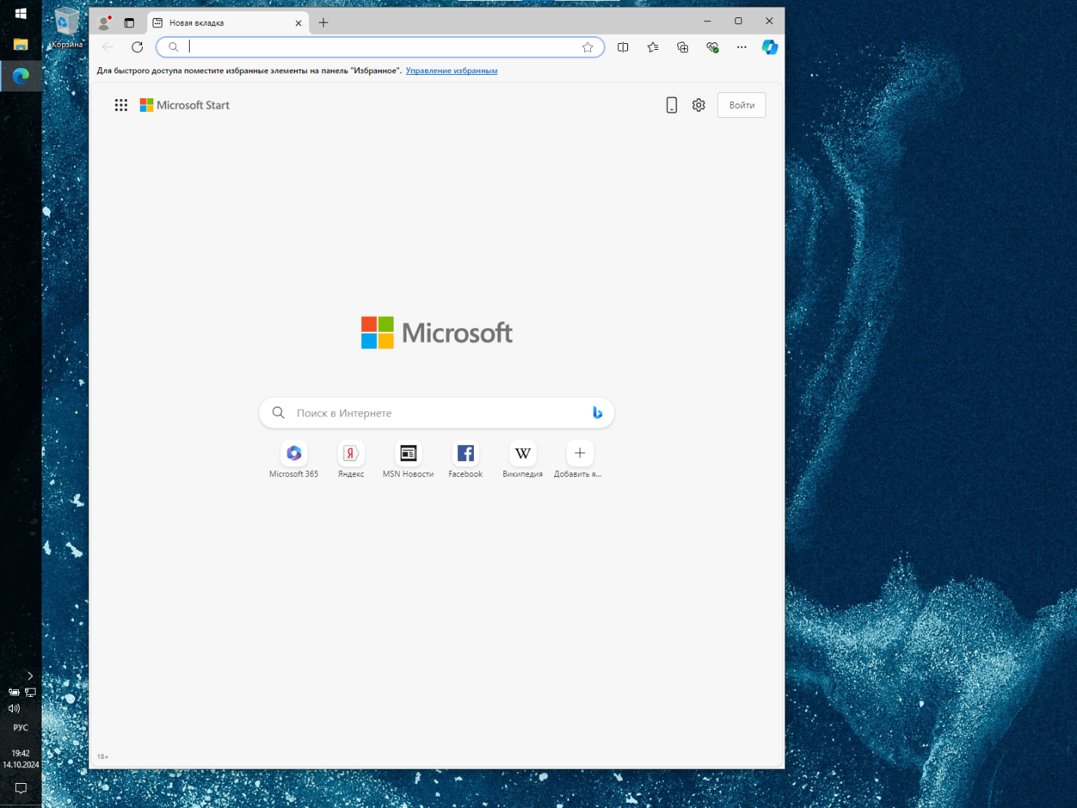Image resolution: width=1077 pixels, height=808 pixels.
Task: Click the magnifier icon in web search box
Action: [278, 413]
